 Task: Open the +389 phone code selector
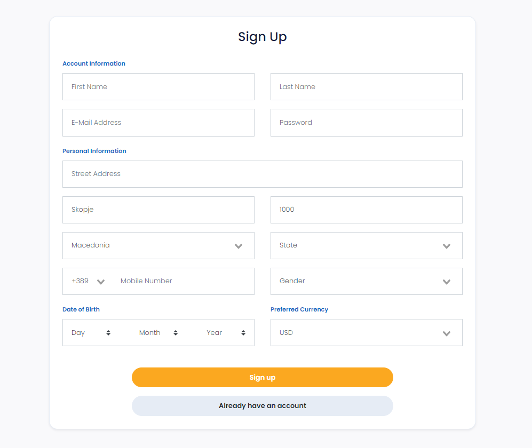click(x=88, y=281)
